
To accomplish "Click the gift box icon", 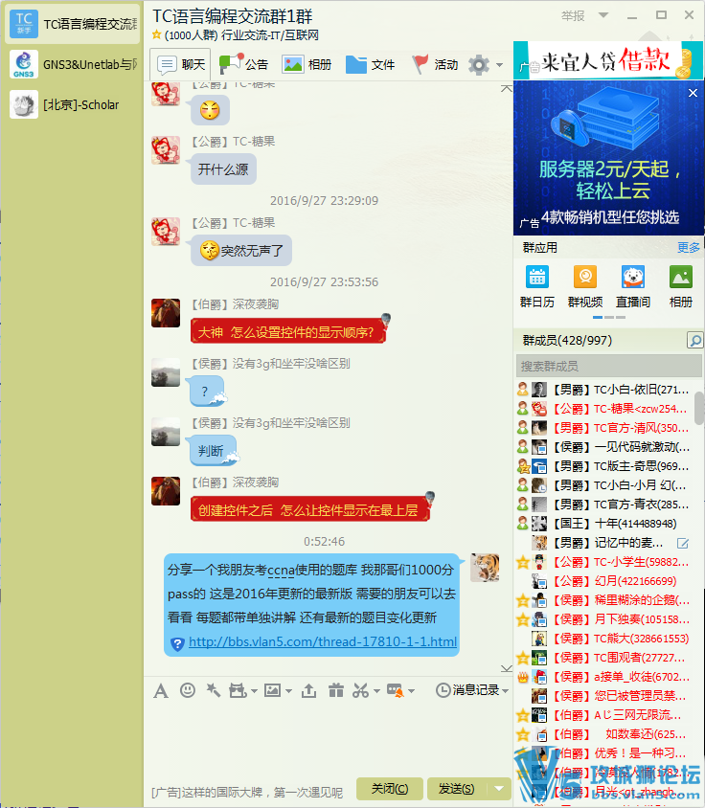I will pos(334,690).
